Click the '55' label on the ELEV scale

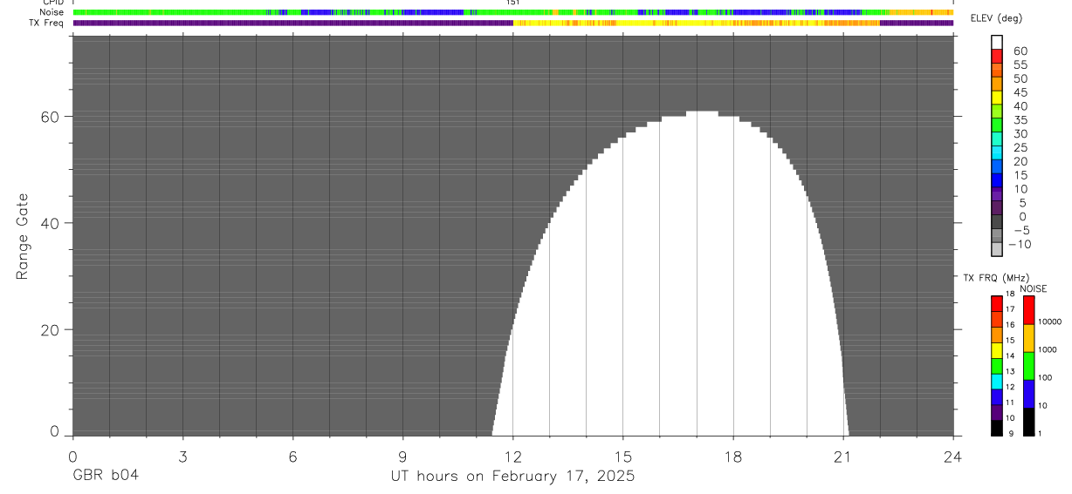(x=1020, y=65)
